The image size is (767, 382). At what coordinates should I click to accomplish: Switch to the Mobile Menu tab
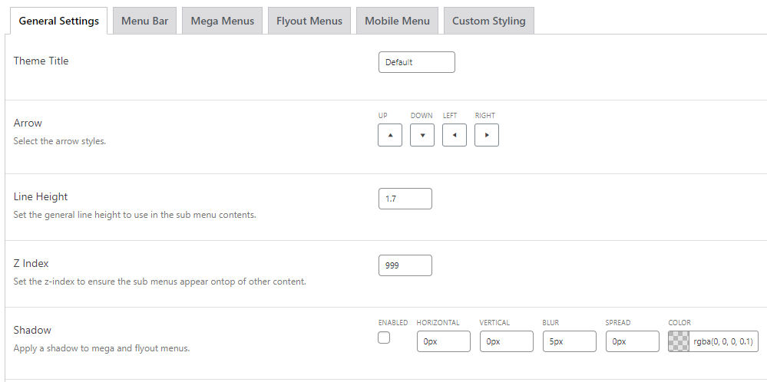coord(398,21)
